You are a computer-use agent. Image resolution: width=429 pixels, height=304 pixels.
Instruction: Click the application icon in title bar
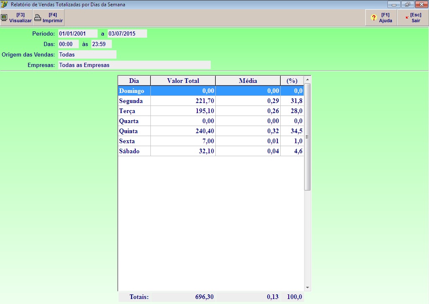pos(4,5)
